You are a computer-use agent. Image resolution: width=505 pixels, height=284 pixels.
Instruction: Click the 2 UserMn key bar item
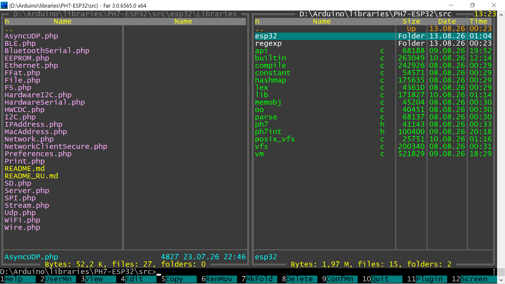pyautogui.click(x=58, y=279)
